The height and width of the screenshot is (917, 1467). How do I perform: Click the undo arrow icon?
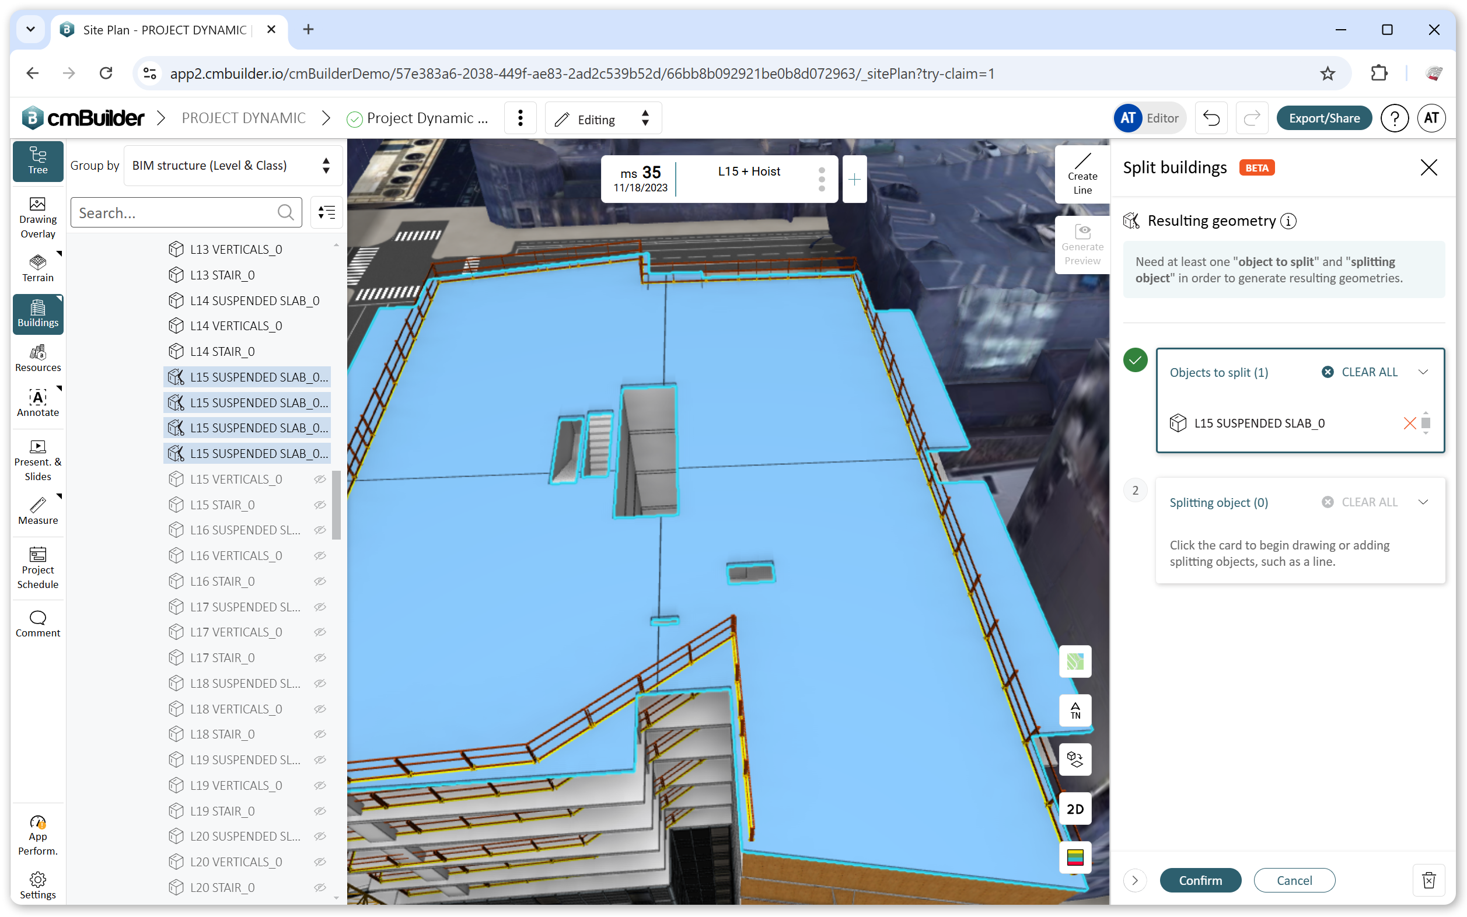pyautogui.click(x=1210, y=118)
